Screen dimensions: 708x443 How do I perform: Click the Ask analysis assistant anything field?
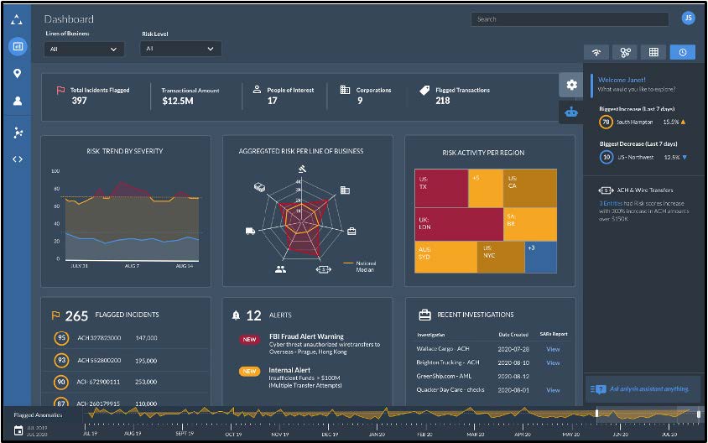[642, 388]
